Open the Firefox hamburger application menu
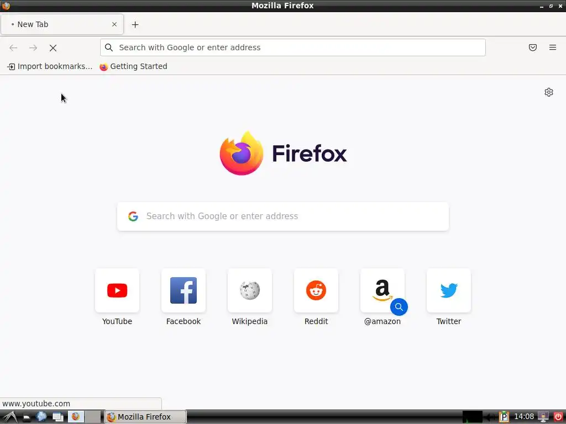 553,47
